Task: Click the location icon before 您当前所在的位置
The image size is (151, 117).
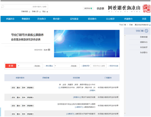Action: pyautogui.click(x=150, y=25)
